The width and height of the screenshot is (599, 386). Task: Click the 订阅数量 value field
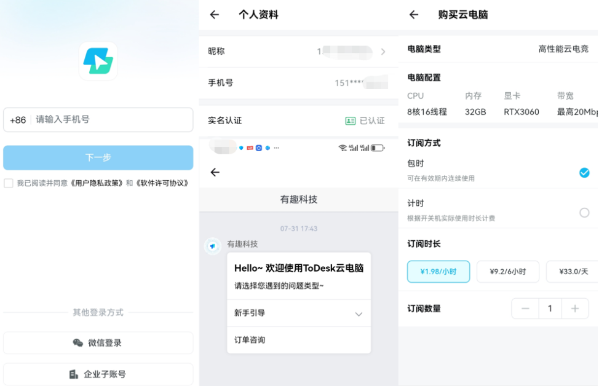550,309
